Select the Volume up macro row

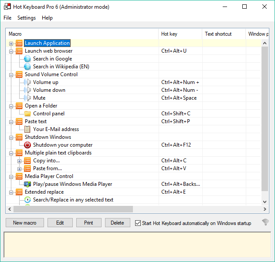pos(133,82)
